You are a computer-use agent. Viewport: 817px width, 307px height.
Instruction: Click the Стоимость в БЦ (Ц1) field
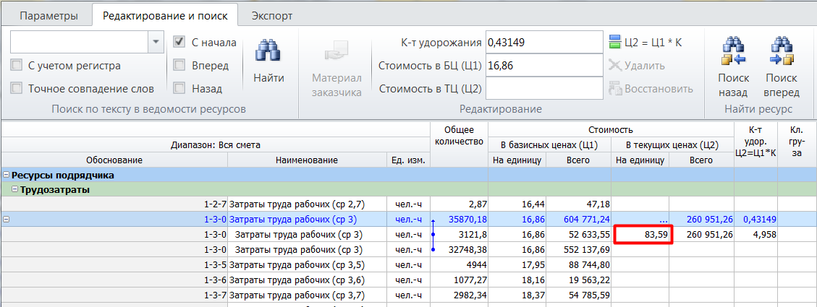544,66
